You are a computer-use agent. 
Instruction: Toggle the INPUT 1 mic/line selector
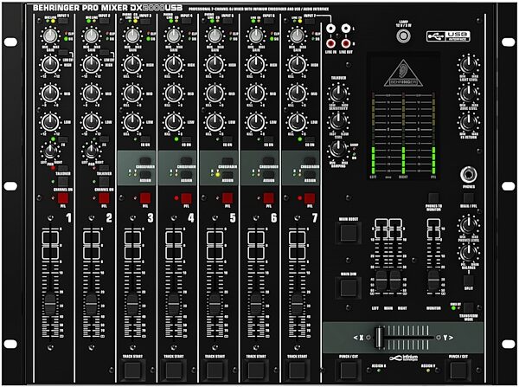pyautogui.click(x=63, y=21)
